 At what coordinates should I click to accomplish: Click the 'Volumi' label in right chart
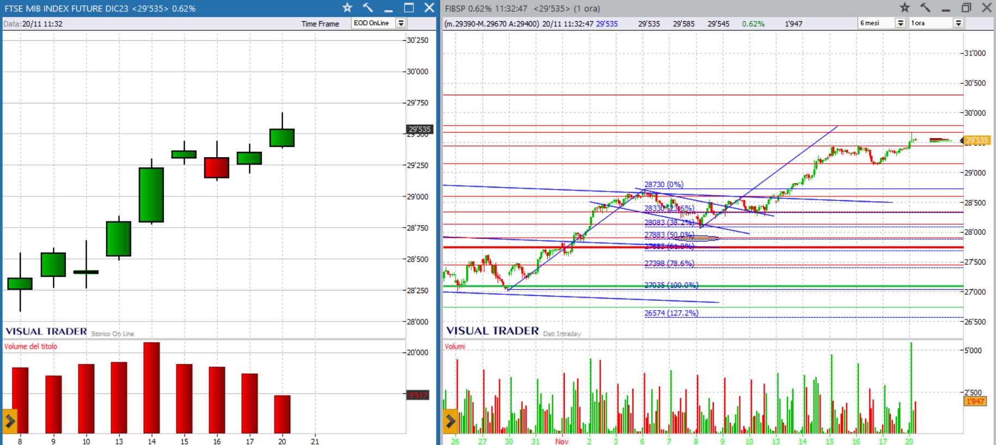pyautogui.click(x=455, y=346)
